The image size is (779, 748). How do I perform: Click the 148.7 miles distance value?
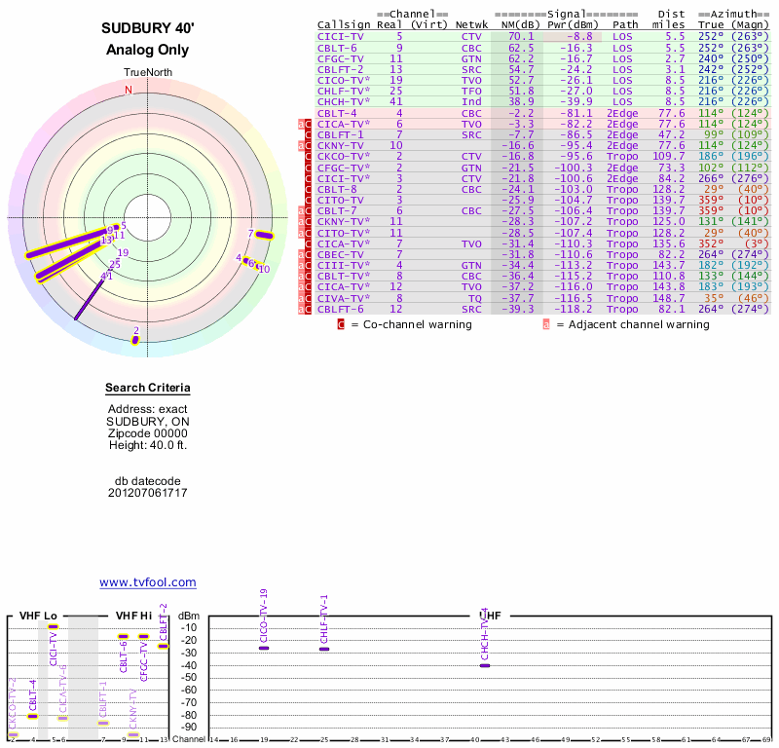click(669, 298)
